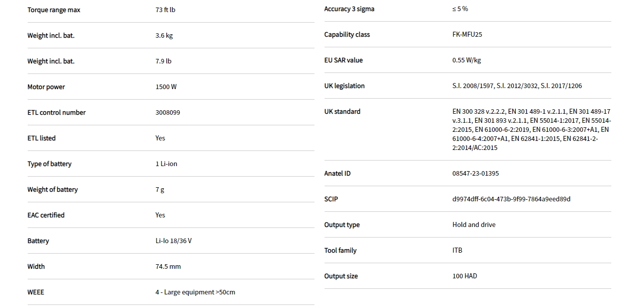Click the Torque range max label

[54, 10]
